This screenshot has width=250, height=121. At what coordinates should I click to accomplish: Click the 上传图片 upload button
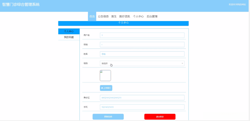[x=106, y=88]
